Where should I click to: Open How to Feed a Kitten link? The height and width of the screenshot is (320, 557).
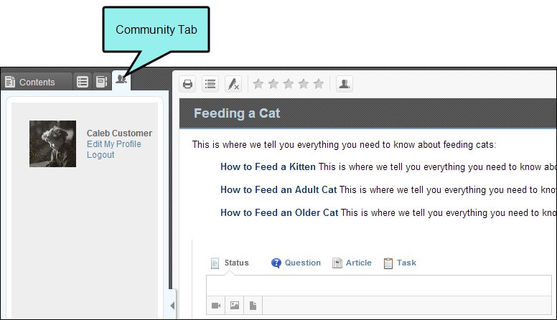[268, 167]
